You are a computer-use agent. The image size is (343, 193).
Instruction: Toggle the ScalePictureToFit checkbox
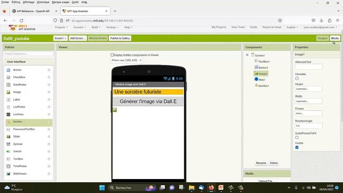297,137
